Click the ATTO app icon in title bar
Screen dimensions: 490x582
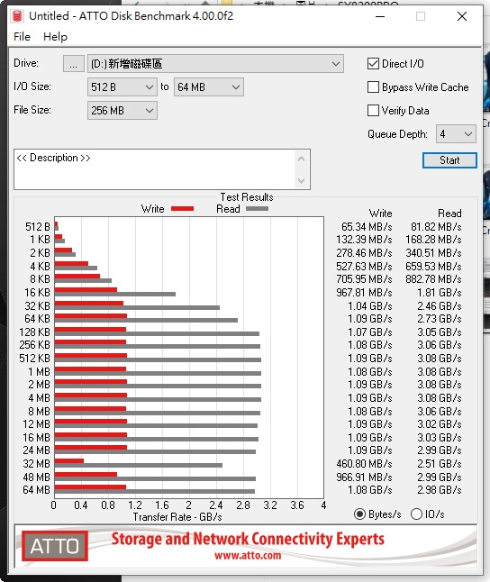click(x=17, y=16)
